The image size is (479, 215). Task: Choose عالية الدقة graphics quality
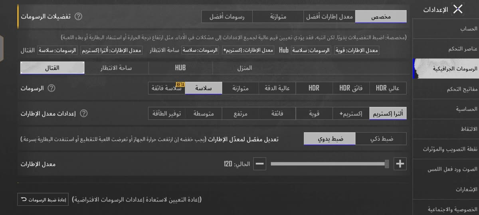[x=277, y=88]
